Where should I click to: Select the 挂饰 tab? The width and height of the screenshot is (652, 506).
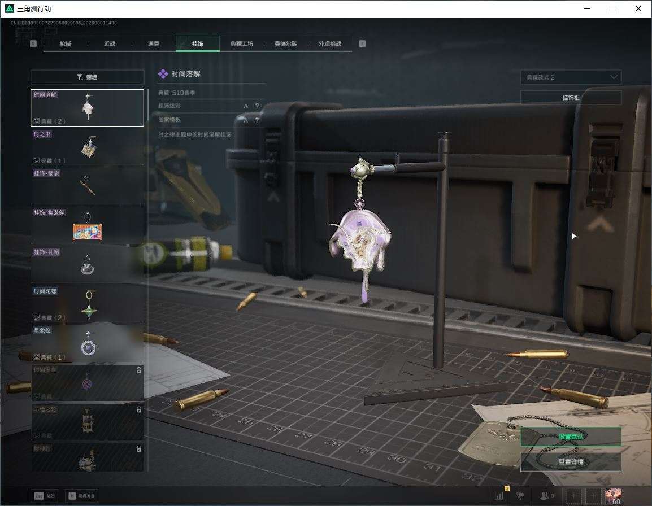point(198,43)
